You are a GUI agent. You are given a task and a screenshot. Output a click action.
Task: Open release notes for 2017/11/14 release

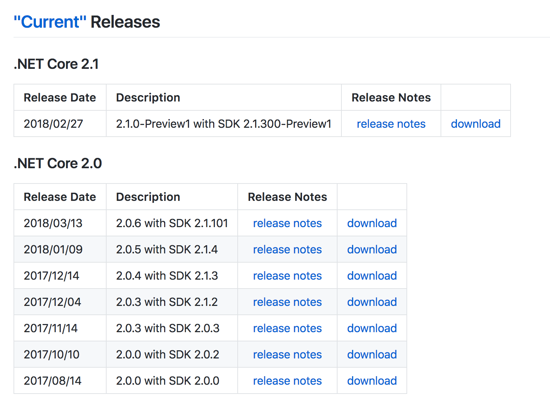click(x=287, y=328)
